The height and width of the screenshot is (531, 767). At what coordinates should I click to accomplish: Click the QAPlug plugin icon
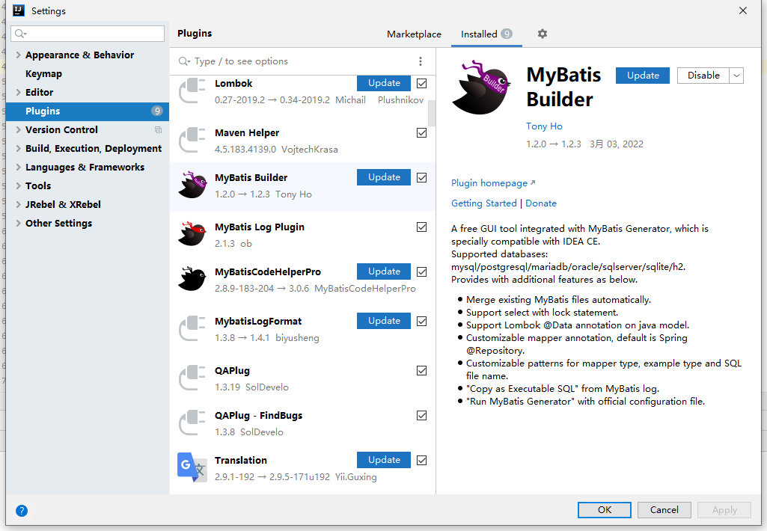point(192,378)
